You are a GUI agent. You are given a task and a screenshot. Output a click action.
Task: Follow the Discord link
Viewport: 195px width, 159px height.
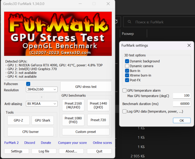pyautogui.click(x=30, y=143)
